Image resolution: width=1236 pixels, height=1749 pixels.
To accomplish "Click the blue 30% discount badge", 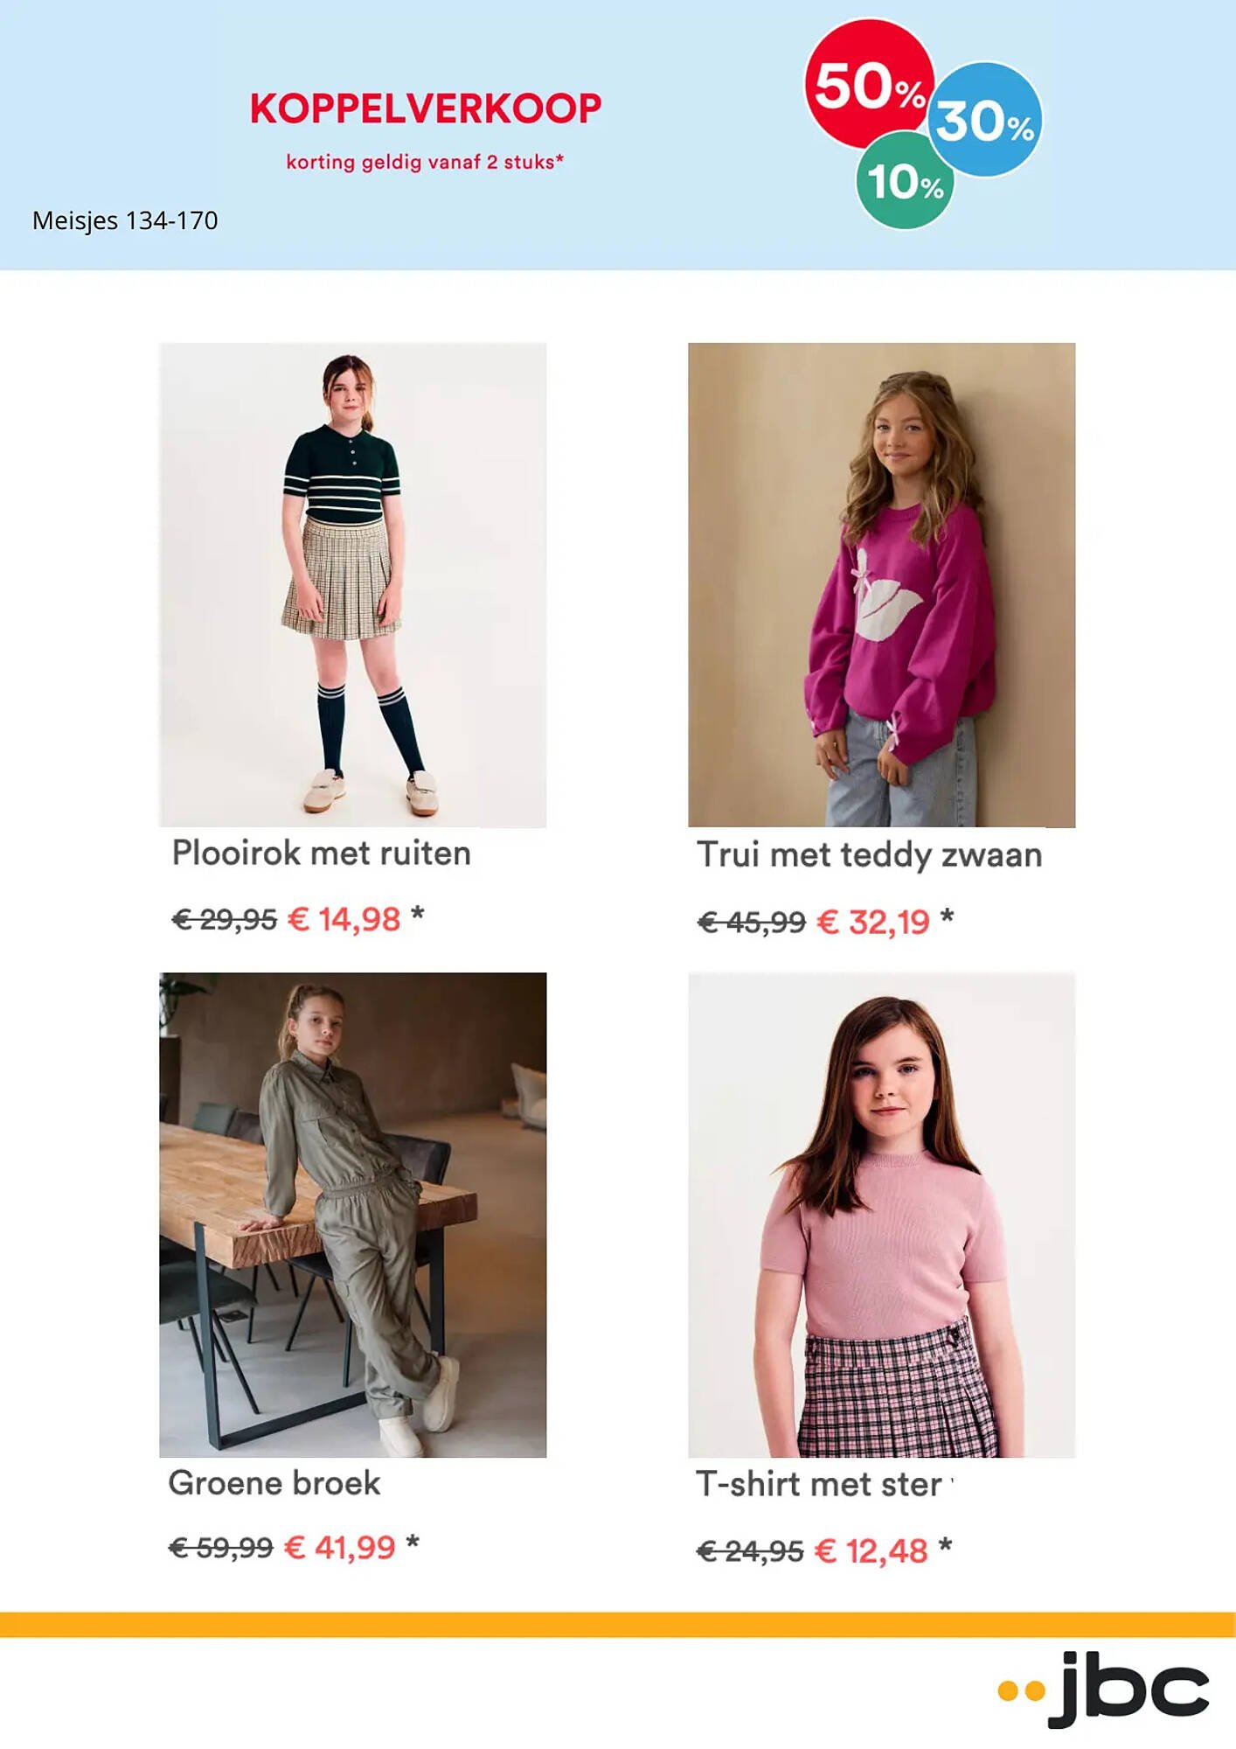I will click(x=985, y=120).
